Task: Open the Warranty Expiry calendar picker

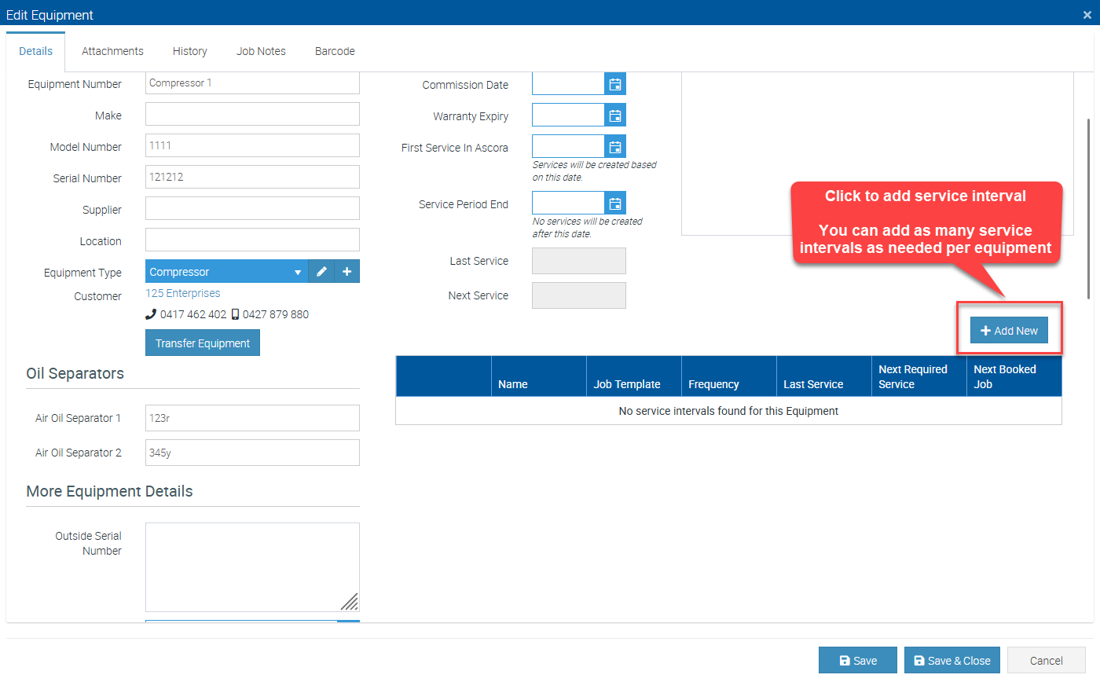Action: click(x=615, y=115)
